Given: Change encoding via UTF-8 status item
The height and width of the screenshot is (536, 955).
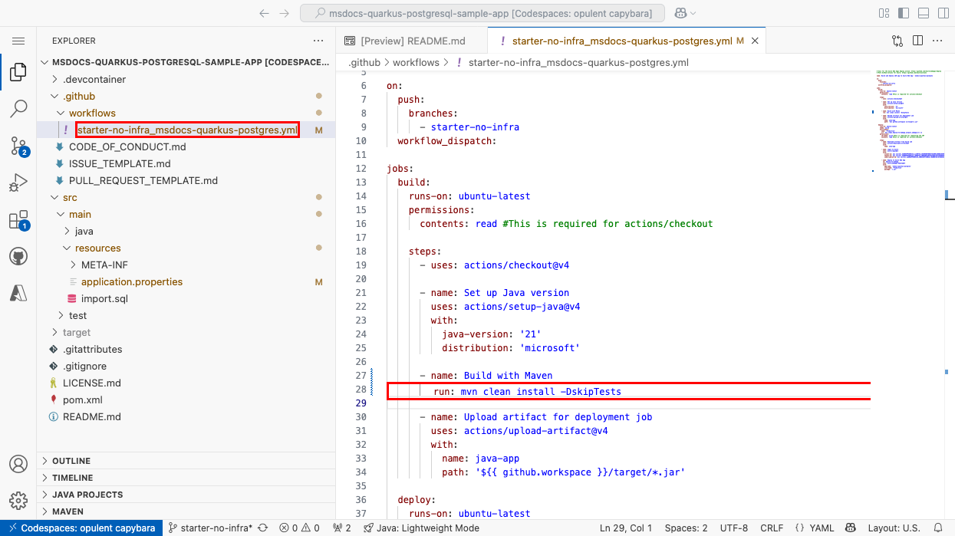Looking at the screenshot, I should tap(735, 528).
